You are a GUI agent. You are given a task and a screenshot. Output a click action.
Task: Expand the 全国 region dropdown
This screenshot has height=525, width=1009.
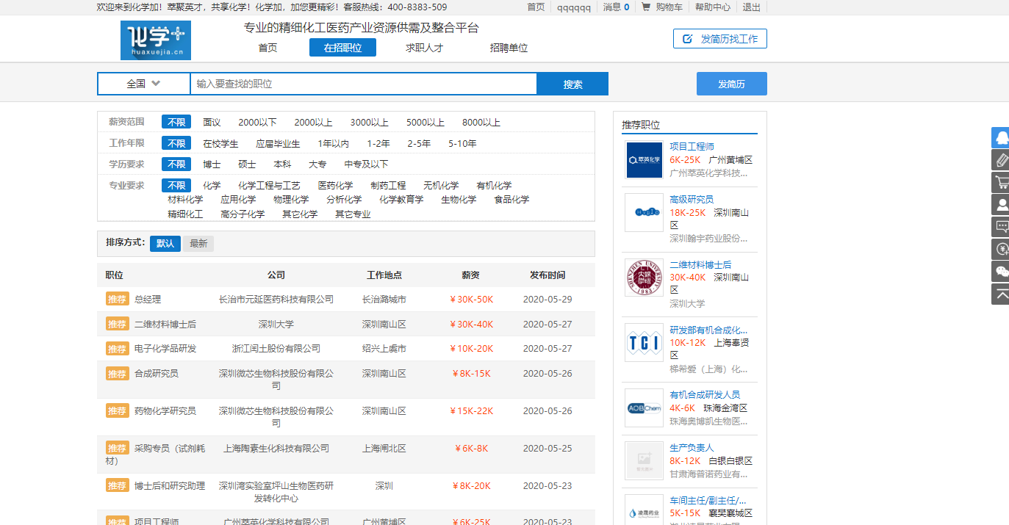pos(144,84)
